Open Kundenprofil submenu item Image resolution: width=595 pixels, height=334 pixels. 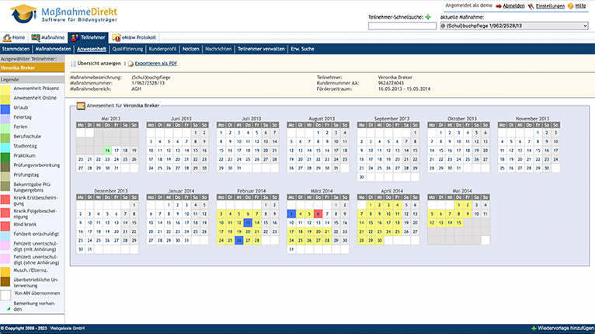click(162, 49)
